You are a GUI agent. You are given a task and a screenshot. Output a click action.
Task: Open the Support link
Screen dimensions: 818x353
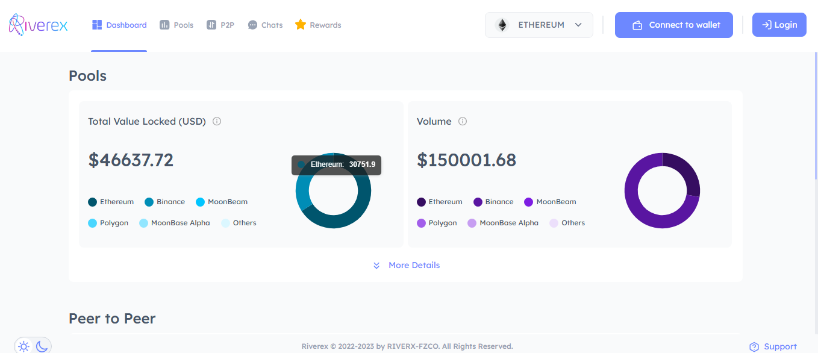click(773, 346)
